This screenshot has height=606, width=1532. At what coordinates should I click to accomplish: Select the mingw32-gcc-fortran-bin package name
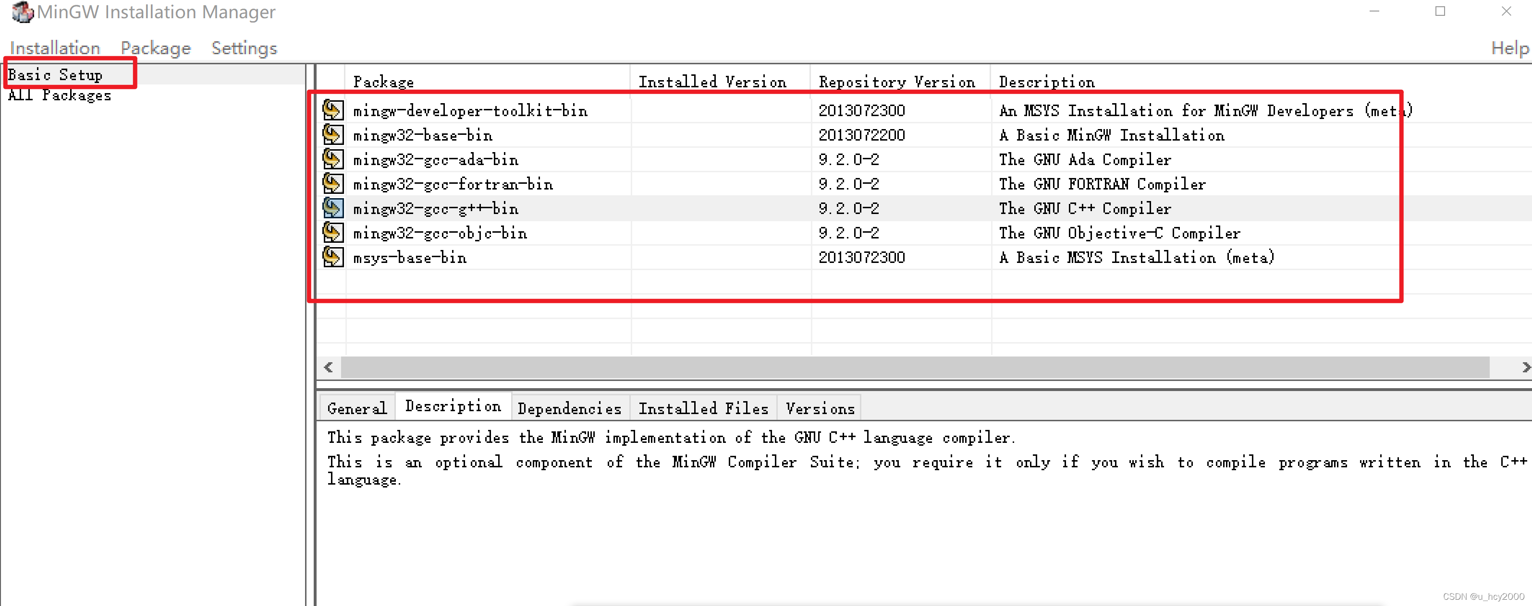point(453,184)
